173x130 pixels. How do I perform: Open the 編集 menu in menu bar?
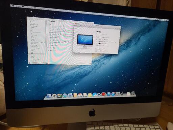(35, 8)
